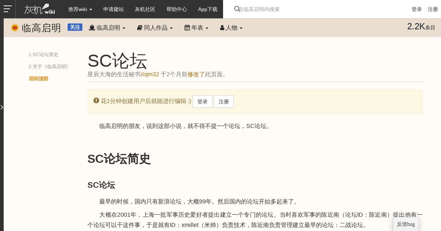Click the 2.2K条目 counter

pos(421,27)
